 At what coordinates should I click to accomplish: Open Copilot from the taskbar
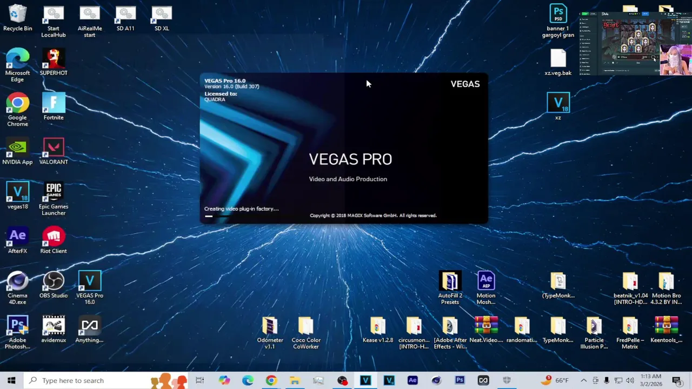(224, 380)
